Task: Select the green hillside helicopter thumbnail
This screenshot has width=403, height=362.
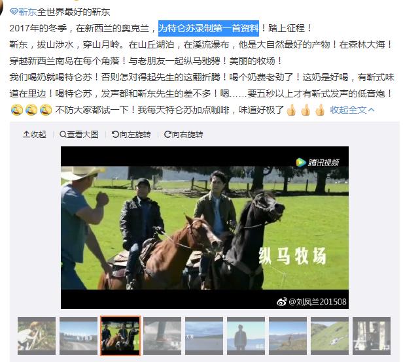Action: coord(330,336)
